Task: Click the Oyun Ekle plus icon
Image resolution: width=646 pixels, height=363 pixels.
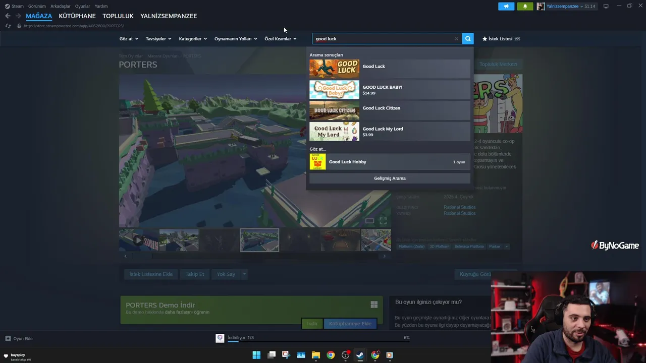Action: pos(8,338)
